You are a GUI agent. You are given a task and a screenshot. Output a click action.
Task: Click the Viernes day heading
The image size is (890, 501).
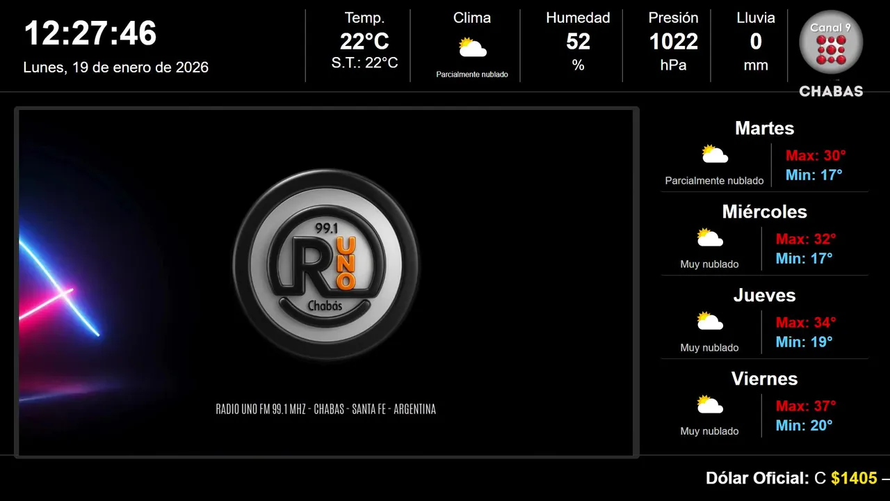point(764,379)
